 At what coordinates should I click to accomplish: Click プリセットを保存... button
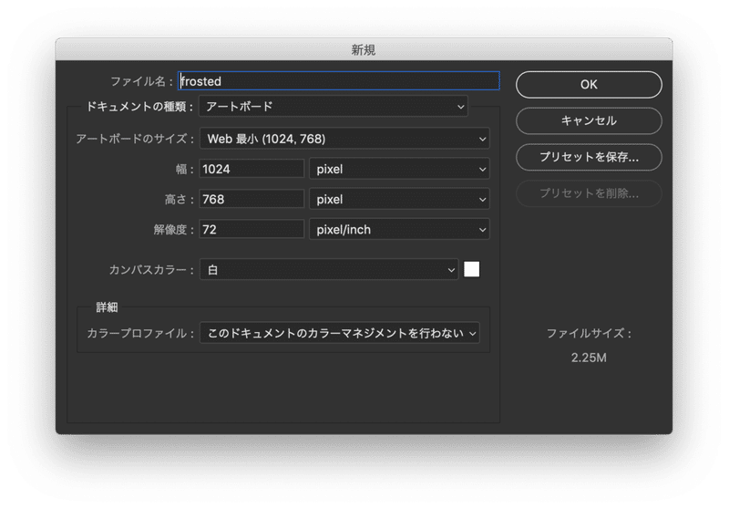tap(589, 157)
